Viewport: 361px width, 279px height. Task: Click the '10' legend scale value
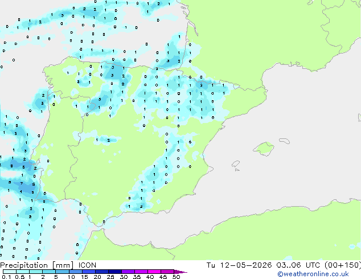coord(71,277)
